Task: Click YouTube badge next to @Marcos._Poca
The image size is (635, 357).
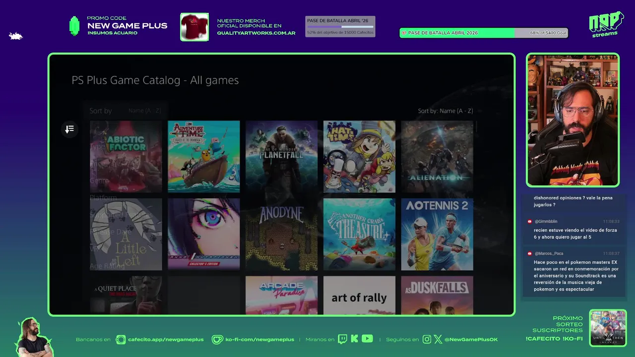Action: (530, 253)
